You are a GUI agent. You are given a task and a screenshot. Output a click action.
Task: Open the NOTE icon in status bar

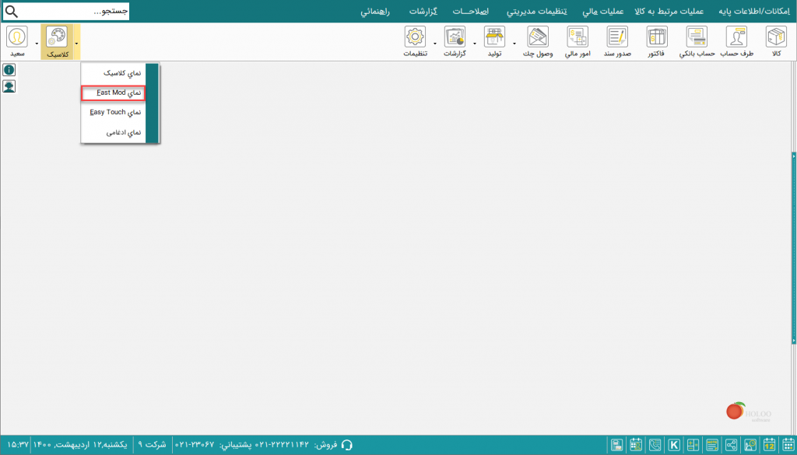[x=712, y=444]
